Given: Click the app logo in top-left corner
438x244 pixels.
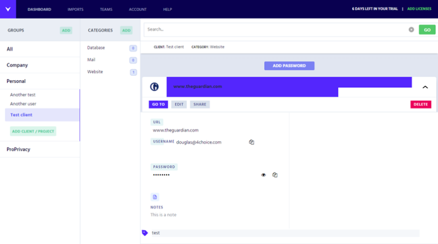Looking at the screenshot, I should (8, 9).
